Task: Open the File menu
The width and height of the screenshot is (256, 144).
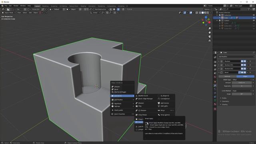Action: [6, 6]
